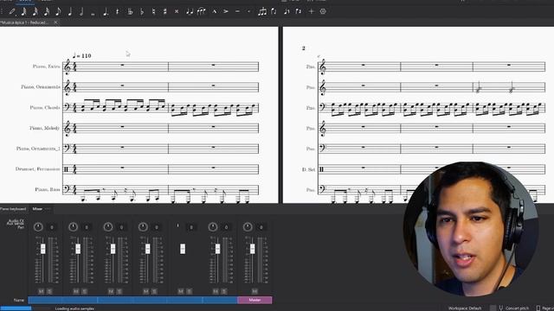The image size is (554, 311).
Task: Click the third channel volume fader
Action: 113,249
